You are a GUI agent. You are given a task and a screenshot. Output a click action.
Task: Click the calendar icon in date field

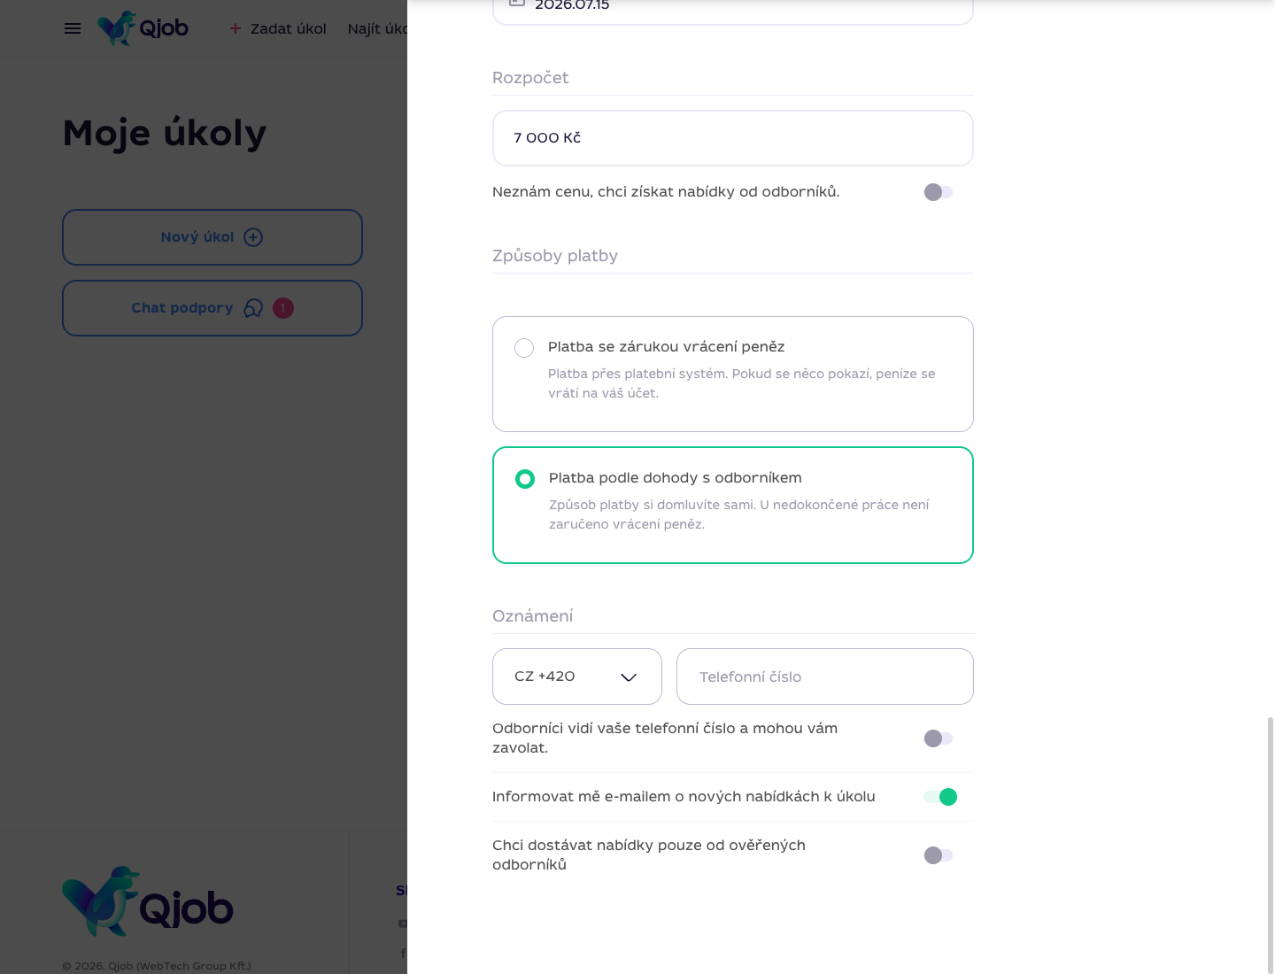(517, 3)
